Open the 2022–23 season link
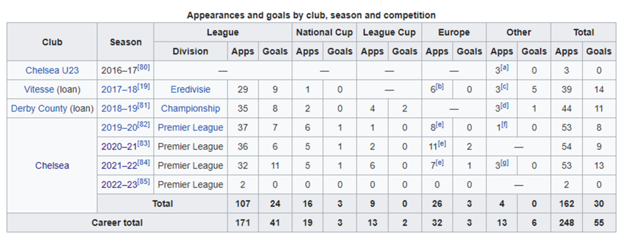Viewport: 621px width, 237px height. pos(119,185)
